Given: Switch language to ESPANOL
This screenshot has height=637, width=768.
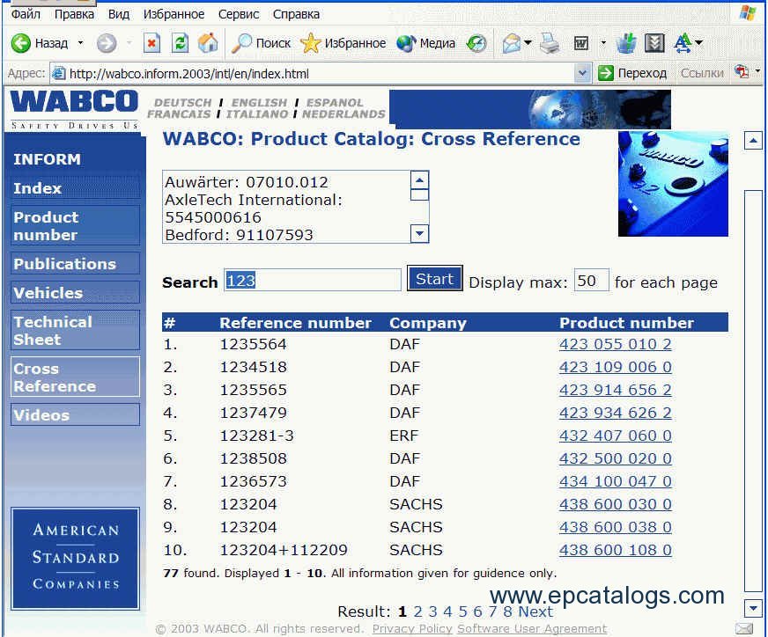Looking at the screenshot, I should pos(335,103).
